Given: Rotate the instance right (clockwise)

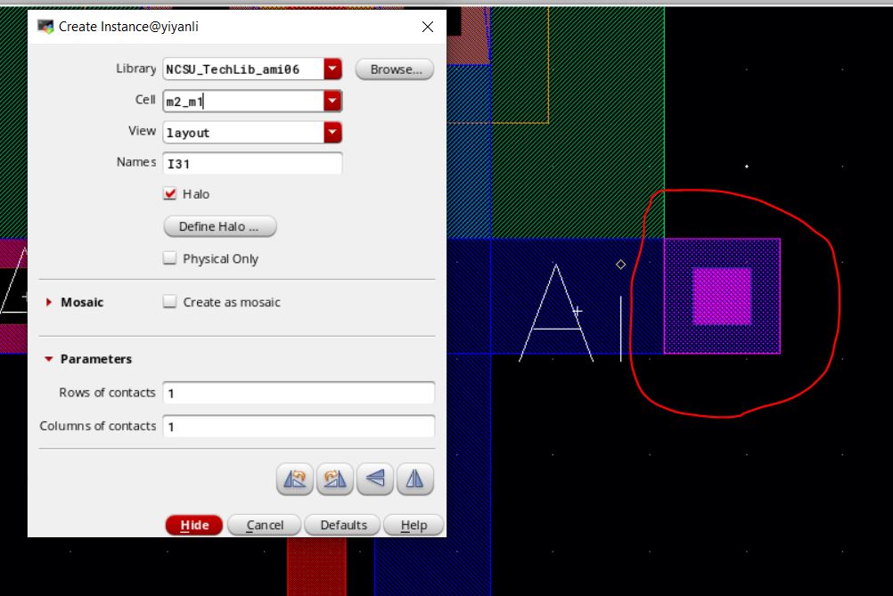Looking at the screenshot, I should (336, 479).
